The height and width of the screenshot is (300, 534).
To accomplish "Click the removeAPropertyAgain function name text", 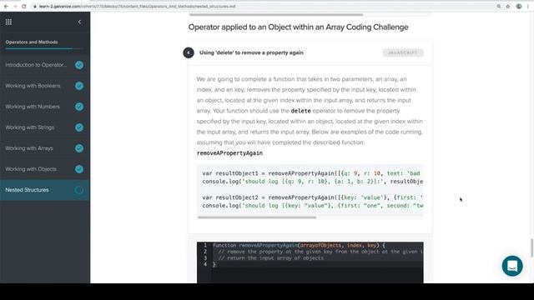I will 229,153.
